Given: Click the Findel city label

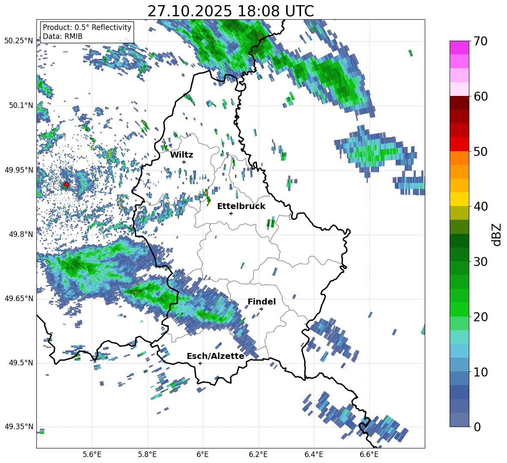Looking at the screenshot, I should click(x=262, y=302).
